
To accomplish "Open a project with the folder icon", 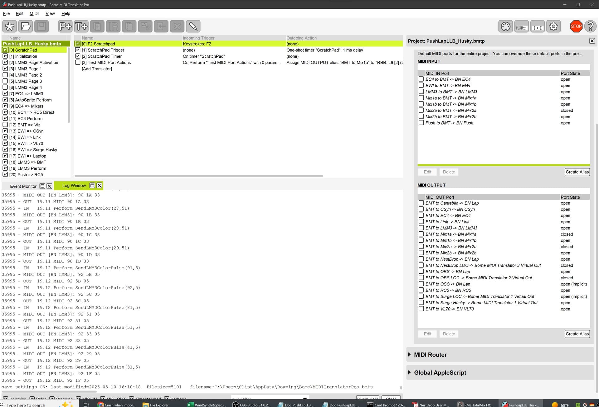I will (x=26, y=26).
